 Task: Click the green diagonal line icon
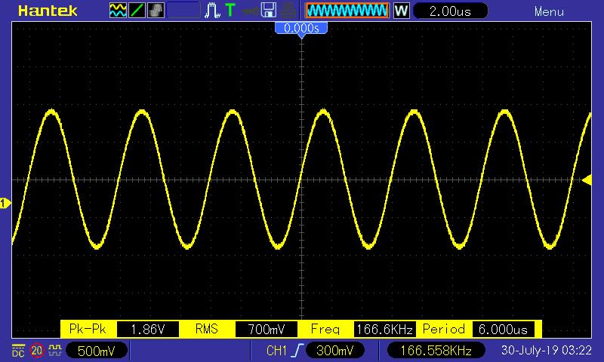(137, 11)
